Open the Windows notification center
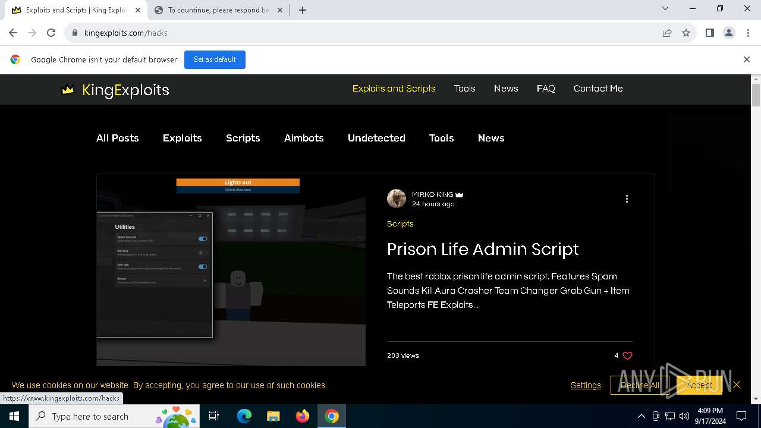 (741, 416)
